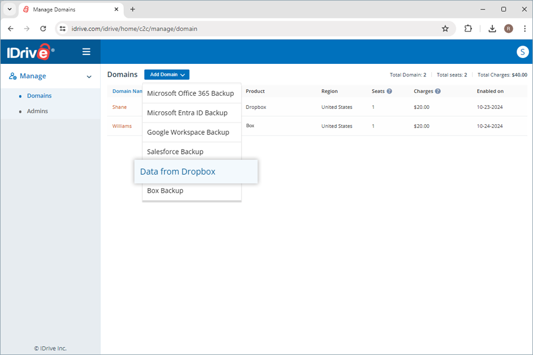The height and width of the screenshot is (355, 533).
Task: Click the Box product cell
Action: (250, 125)
